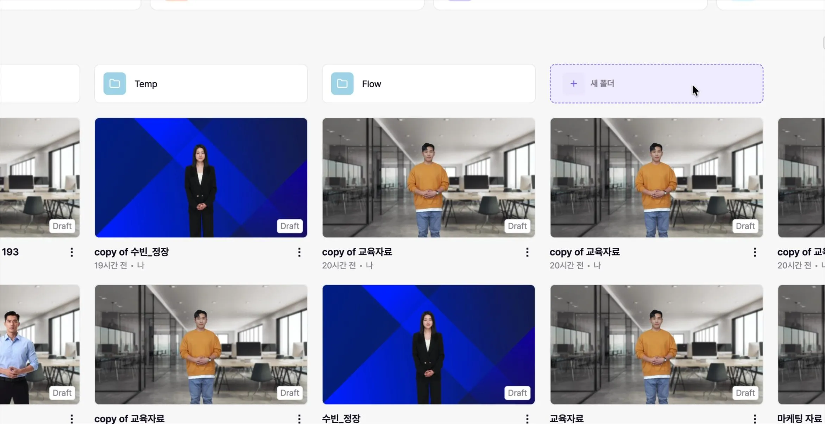The image size is (825, 424).
Task: Click the Flow folder icon
Action: (x=342, y=83)
